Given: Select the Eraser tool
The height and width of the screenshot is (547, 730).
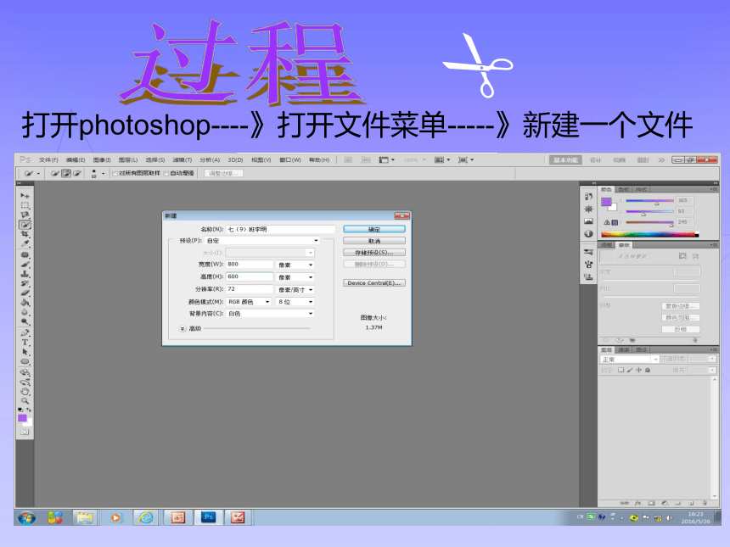Looking at the screenshot, I should pos(25,293).
